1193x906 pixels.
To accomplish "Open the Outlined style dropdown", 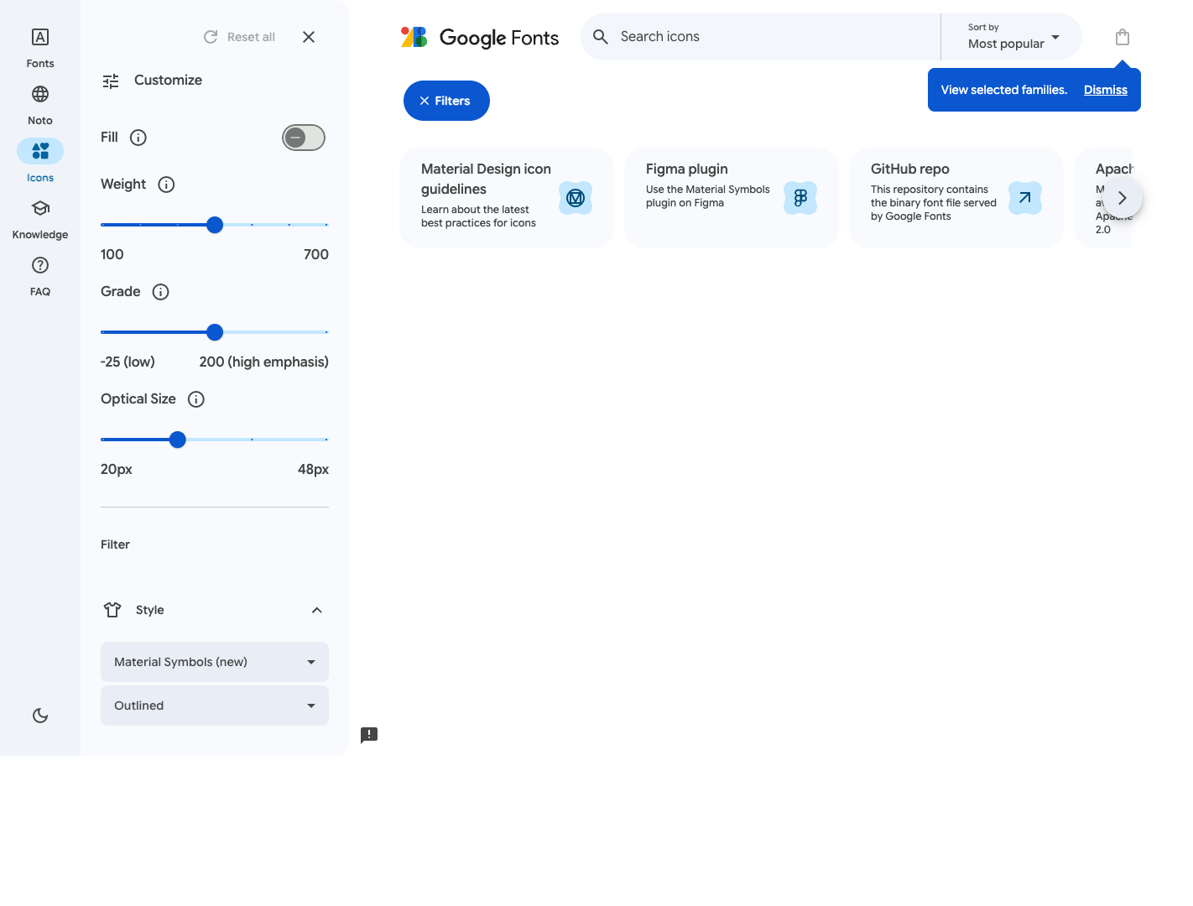I will coord(215,706).
